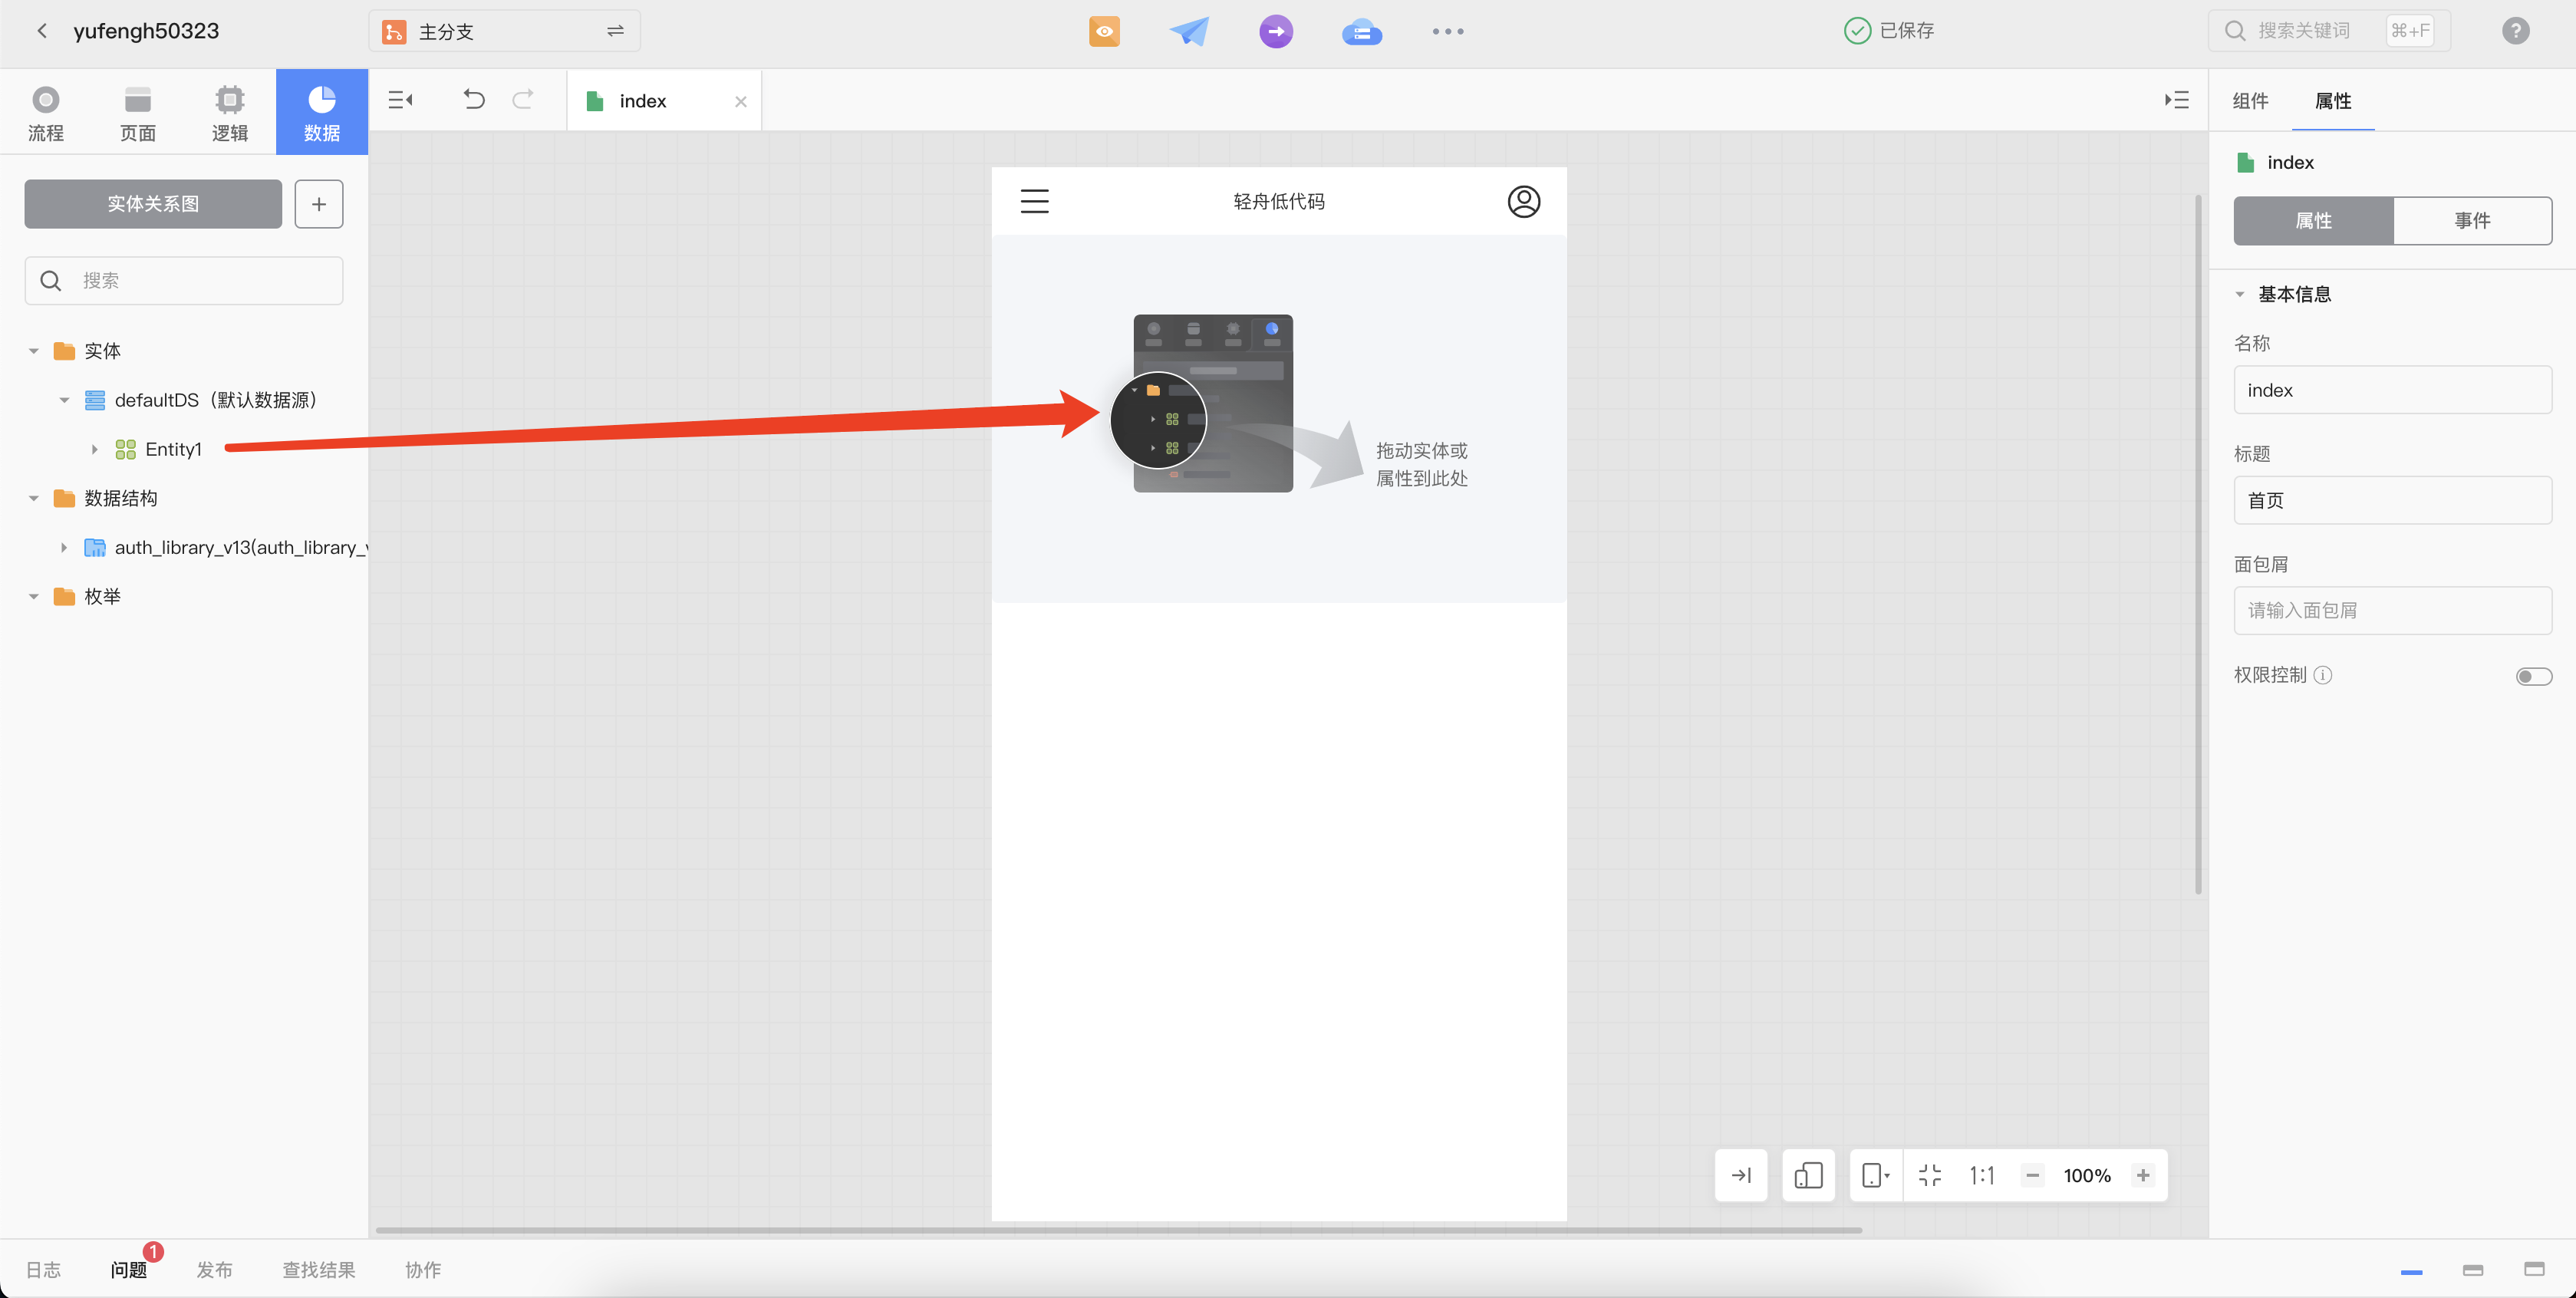2576x1298 pixels.
Task: Collapse the left panel with the toggle icon
Action: pos(401,100)
